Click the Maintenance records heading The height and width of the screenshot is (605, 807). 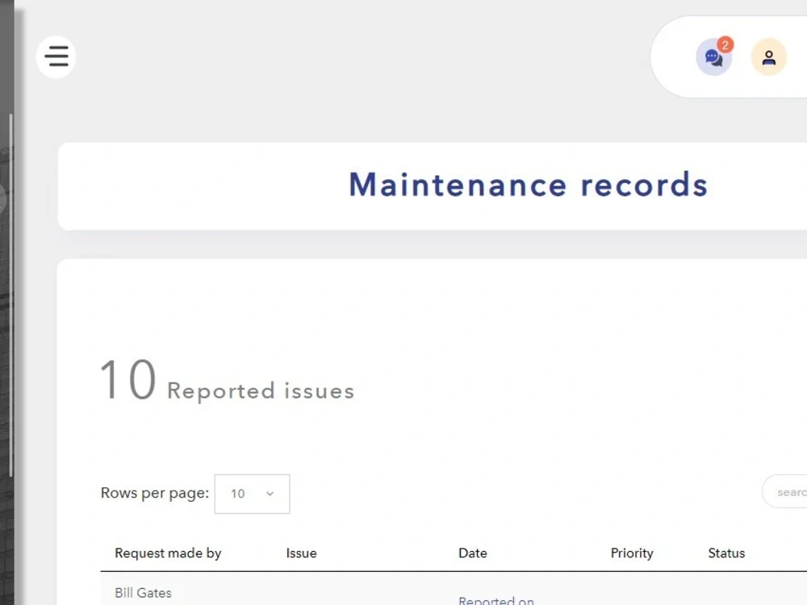click(x=529, y=185)
